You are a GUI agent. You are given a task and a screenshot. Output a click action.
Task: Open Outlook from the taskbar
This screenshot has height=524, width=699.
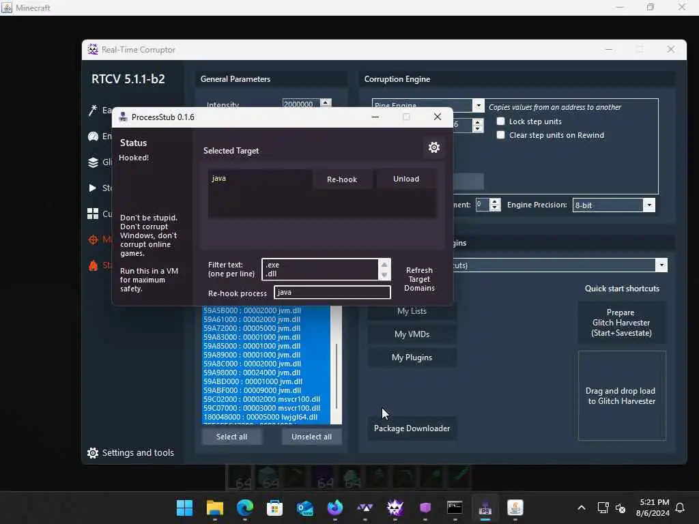(305, 508)
